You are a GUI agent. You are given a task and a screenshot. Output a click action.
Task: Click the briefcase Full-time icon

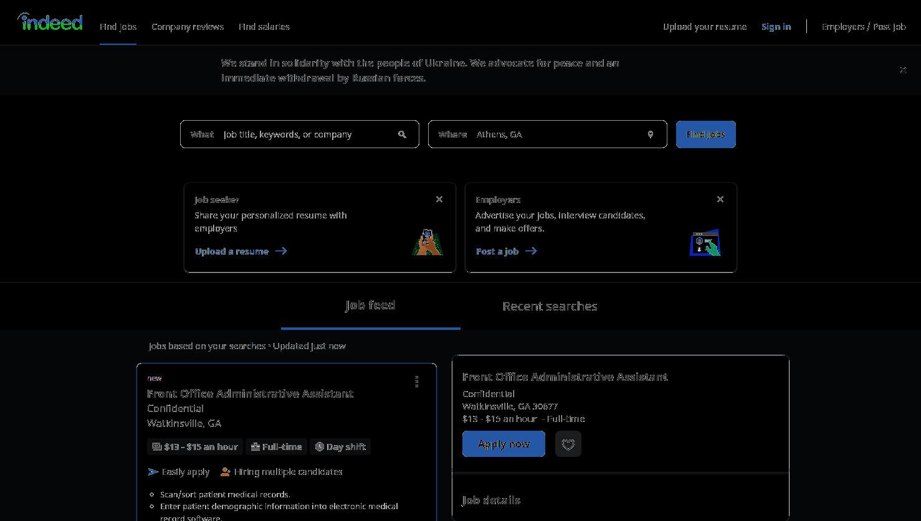tap(255, 447)
